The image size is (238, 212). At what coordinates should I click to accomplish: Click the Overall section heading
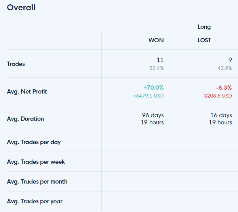21,8
